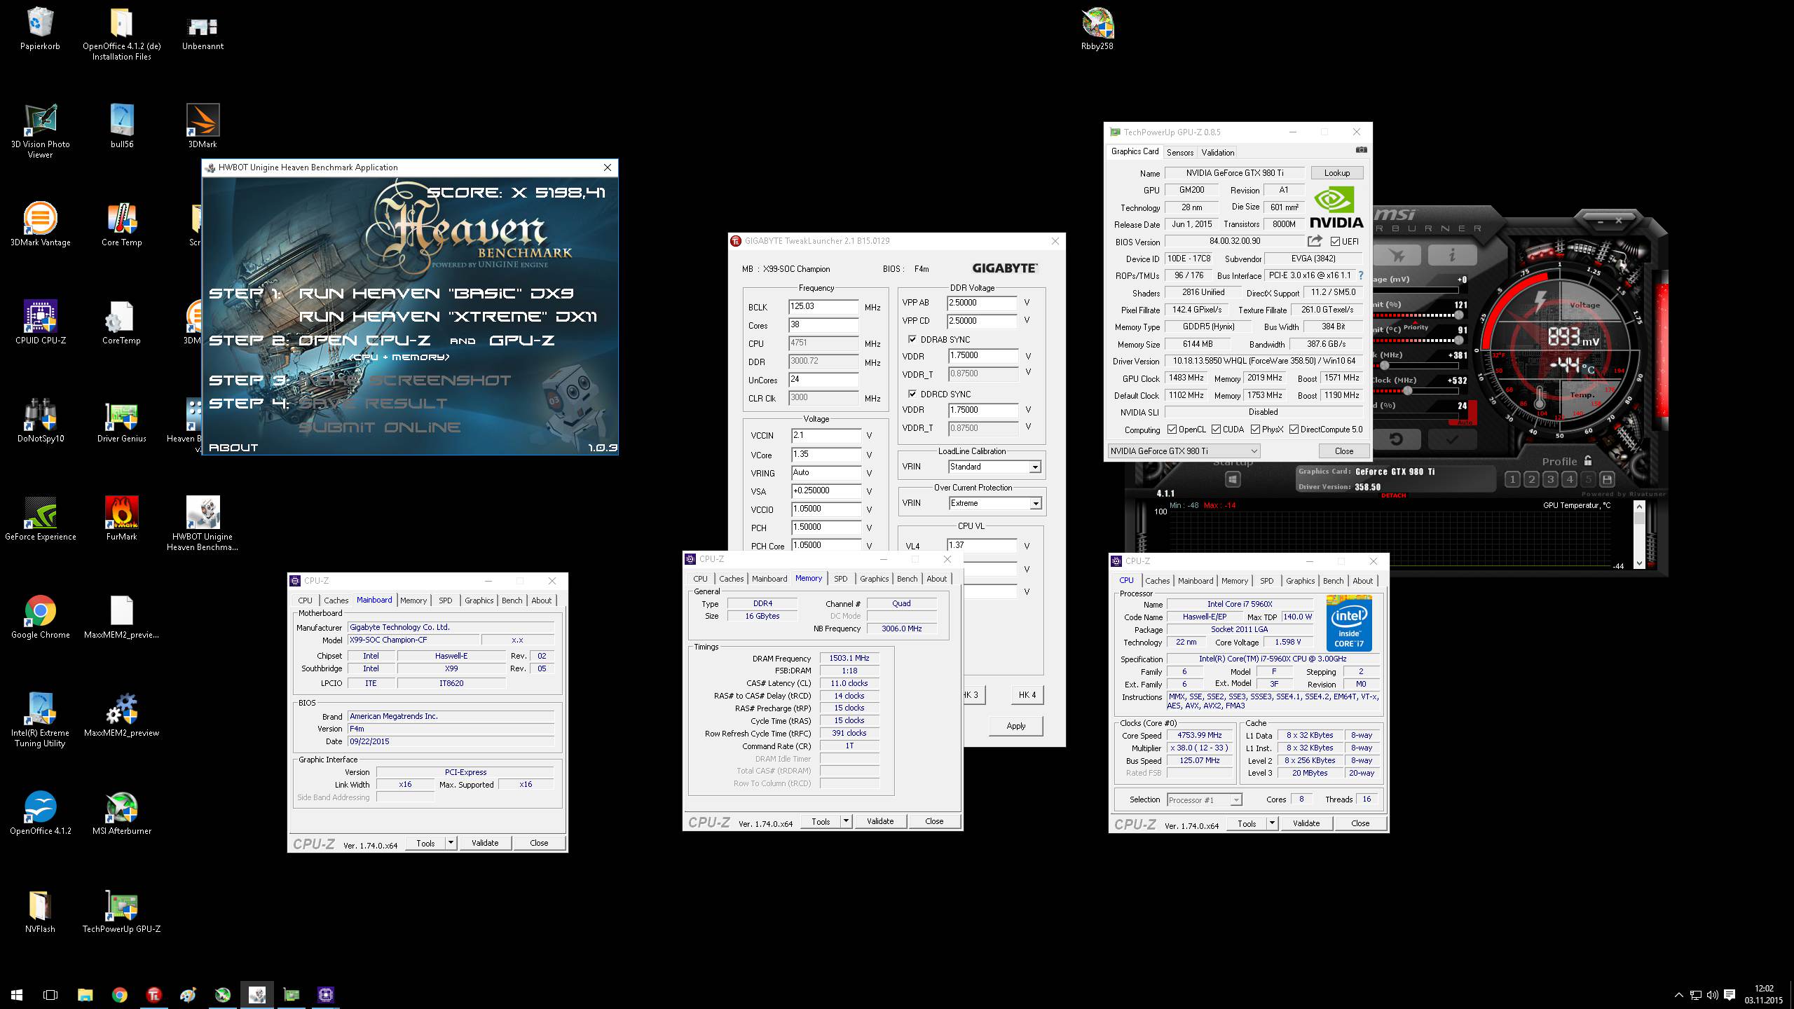The width and height of the screenshot is (1794, 1009).
Task: Select Afterburner profile slot 4
Action: pyautogui.click(x=1569, y=479)
